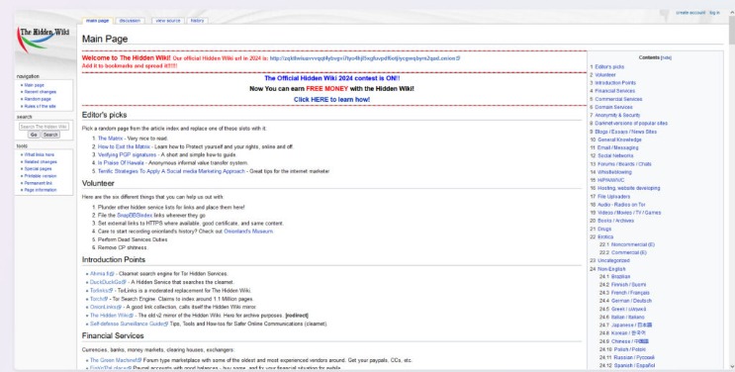This screenshot has height=372, width=735.
Task: Switch to the view source tab
Action: coord(168,21)
